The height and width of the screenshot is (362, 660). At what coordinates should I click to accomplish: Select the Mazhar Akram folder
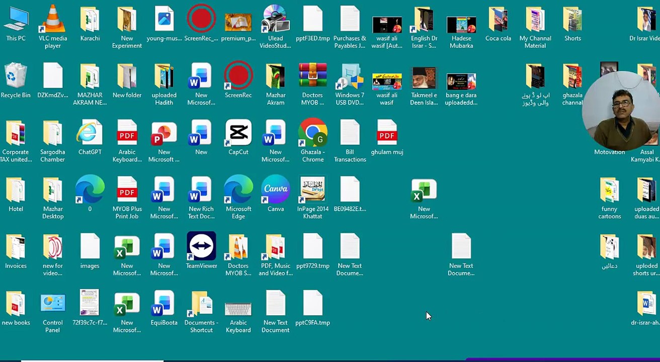click(x=275, y=84)
